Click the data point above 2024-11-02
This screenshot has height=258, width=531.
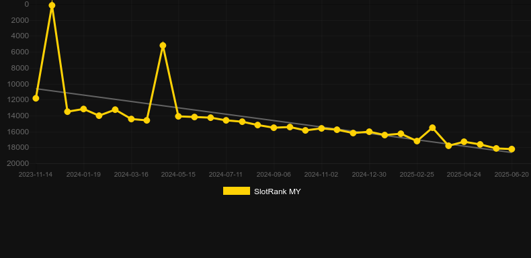[x=321, y=128]
